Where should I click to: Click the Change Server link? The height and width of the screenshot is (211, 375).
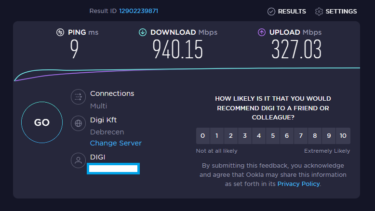tap(116, 143)
